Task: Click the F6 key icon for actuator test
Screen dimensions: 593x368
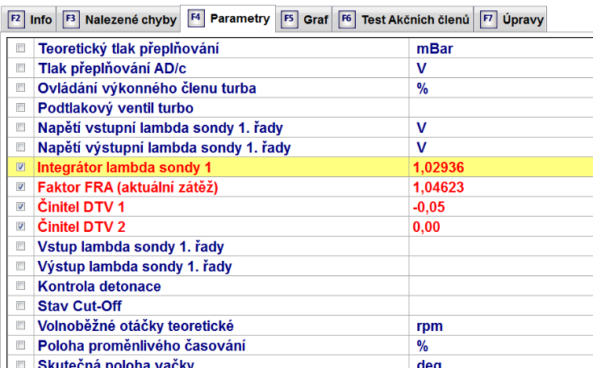Action: (347, 19)
